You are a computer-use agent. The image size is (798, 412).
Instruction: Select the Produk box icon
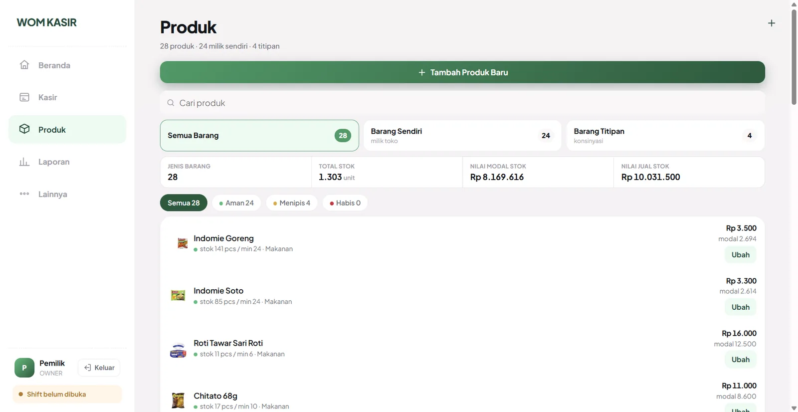pos(24,129)
